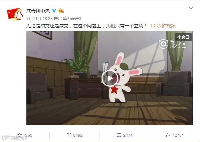Repost using the share icon
Screen dimensions: 200x142
pos(69,135)
